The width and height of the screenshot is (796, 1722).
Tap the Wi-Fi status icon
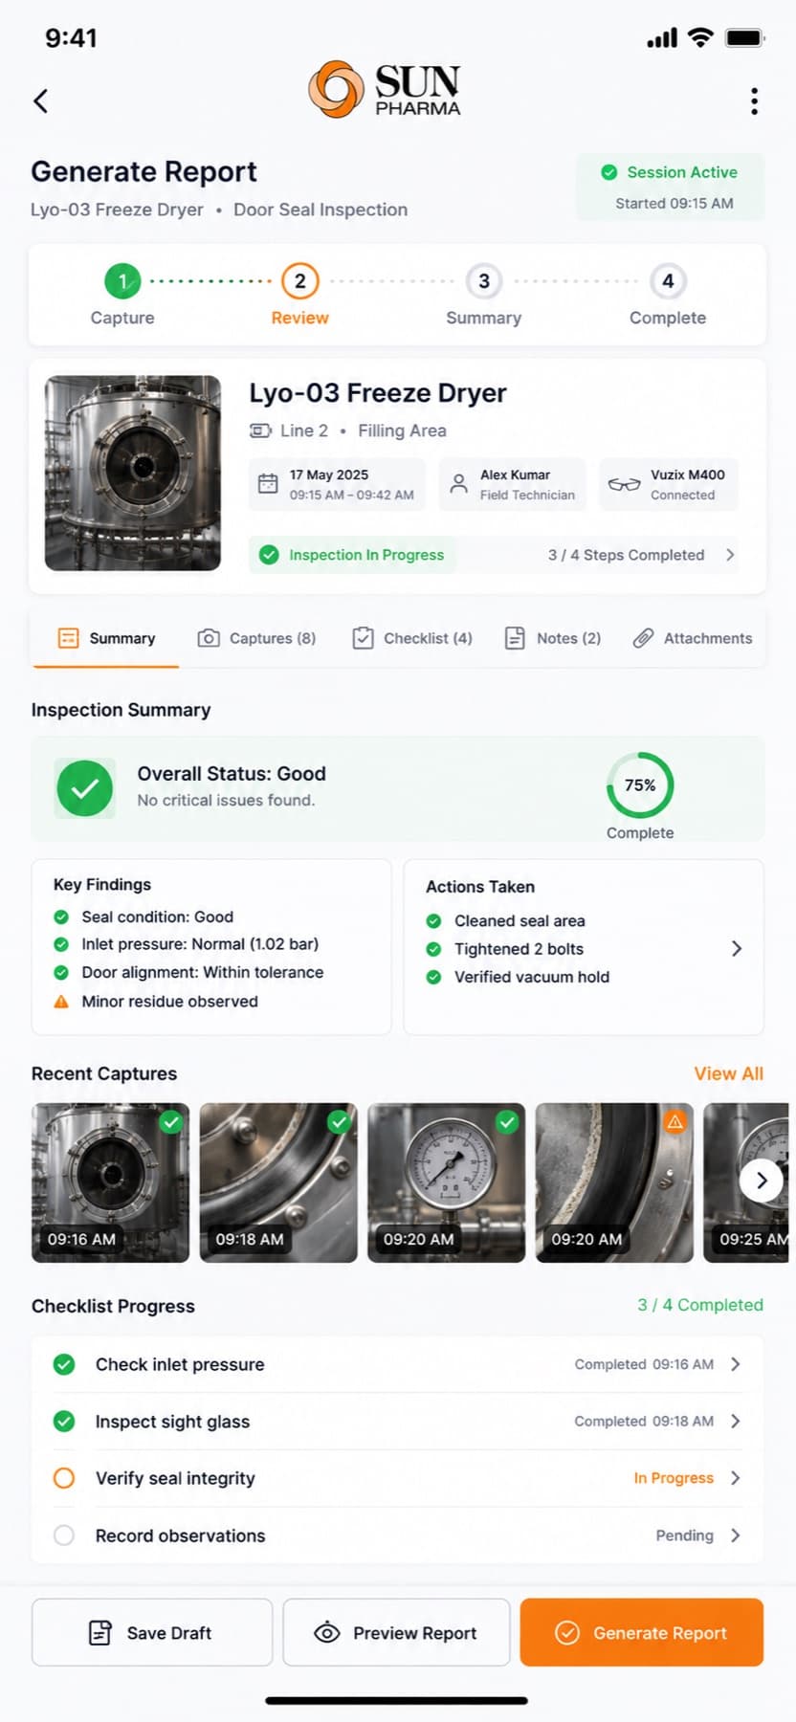[x=701, y=37]
